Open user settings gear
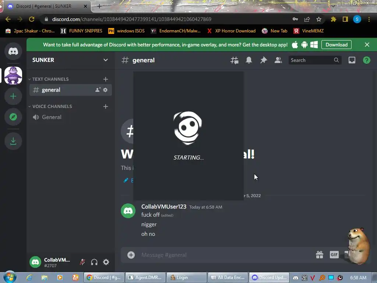Image resolution: width=377 pixels, height=283 pixels. (x=106, y=262)
